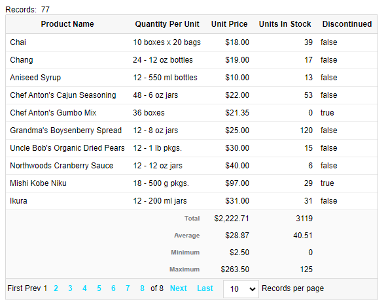Go to page 3
Viewport: 386px width, 308px height.
click(70, 288)
